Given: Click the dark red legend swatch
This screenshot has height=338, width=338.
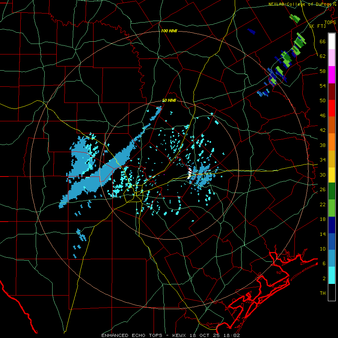Looking at the screenshot, I should [332, 91].
